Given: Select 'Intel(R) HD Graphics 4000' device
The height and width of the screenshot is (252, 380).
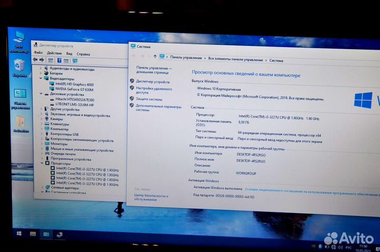Looking at the screenshot, I should click(x=74, y=84).
